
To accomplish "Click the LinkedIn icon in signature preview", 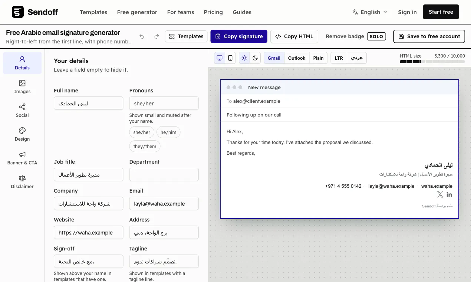I will tap(449, 194).
